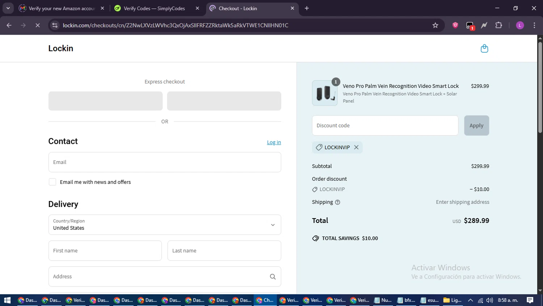Screen dimensions: 543x306
Task: Click the Lockin store logo
Action: [x=61, y=48]
